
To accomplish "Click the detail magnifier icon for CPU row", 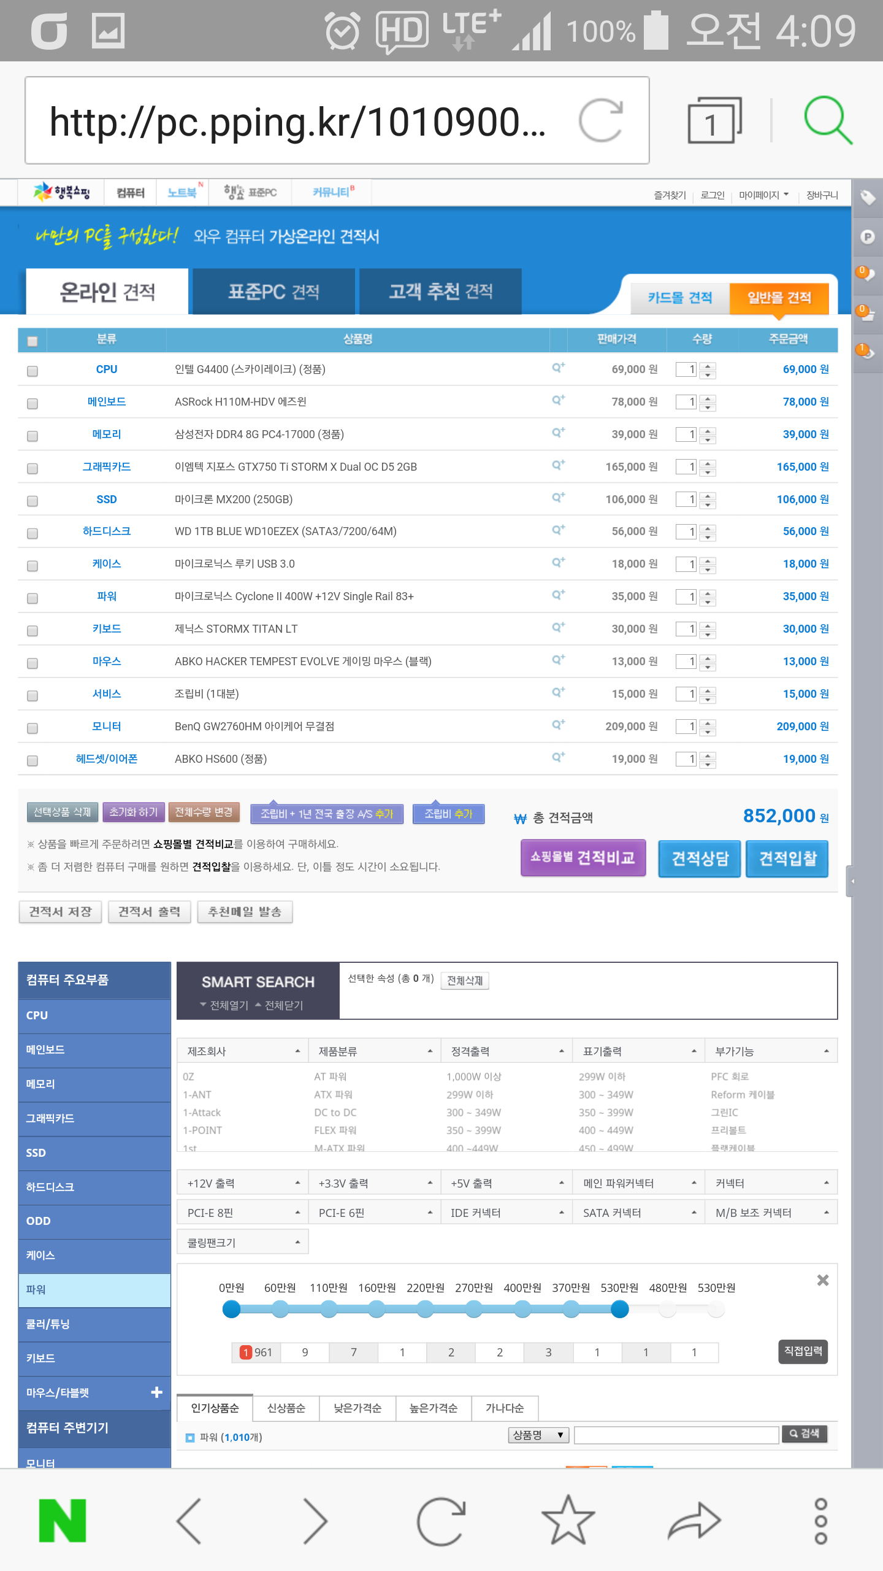I will point(557,368).
